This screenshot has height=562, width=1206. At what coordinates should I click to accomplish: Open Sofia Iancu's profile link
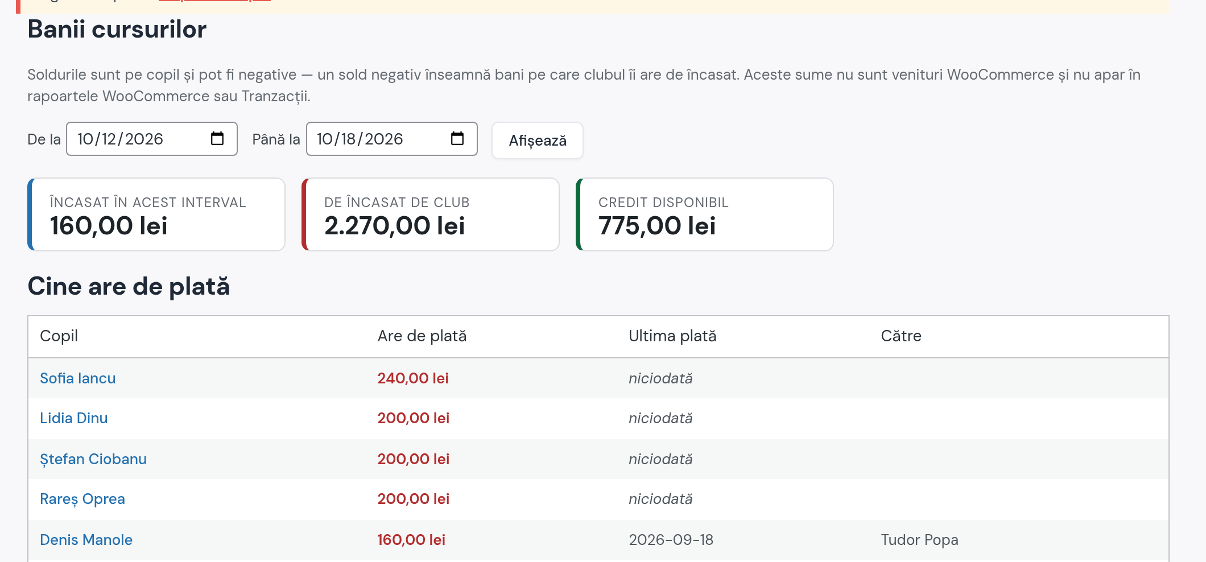pos(78,378)
